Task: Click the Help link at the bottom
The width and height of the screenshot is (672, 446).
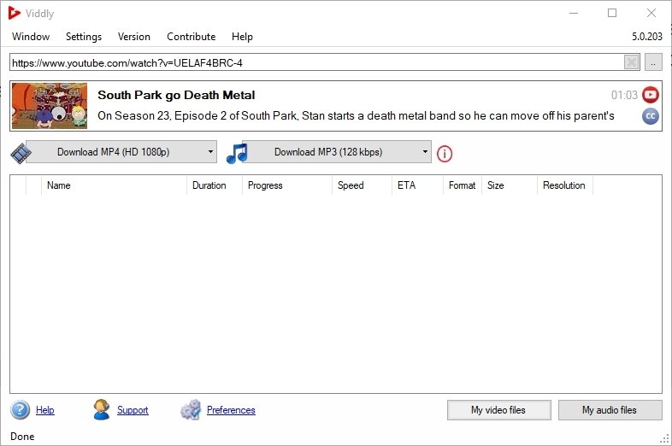Action: point(45,410)
